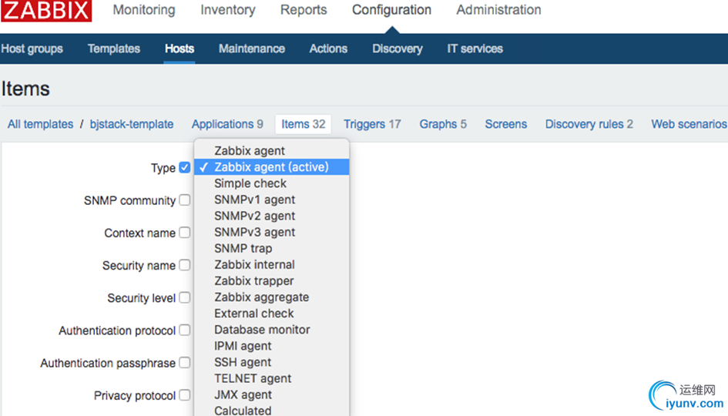Enable the SNMP community checkbox
This screenshot has width=728, height=416.
(x=185, y=200)
